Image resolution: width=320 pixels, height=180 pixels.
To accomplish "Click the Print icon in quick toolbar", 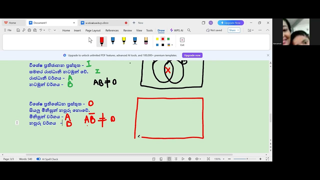I will (x=29, y=30).
